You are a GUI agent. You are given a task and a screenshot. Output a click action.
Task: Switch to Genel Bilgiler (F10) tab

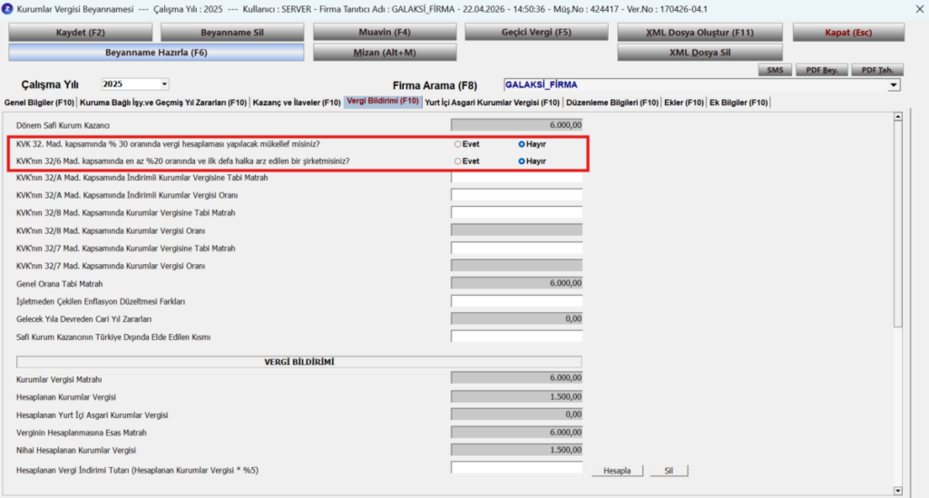[39, 103]
